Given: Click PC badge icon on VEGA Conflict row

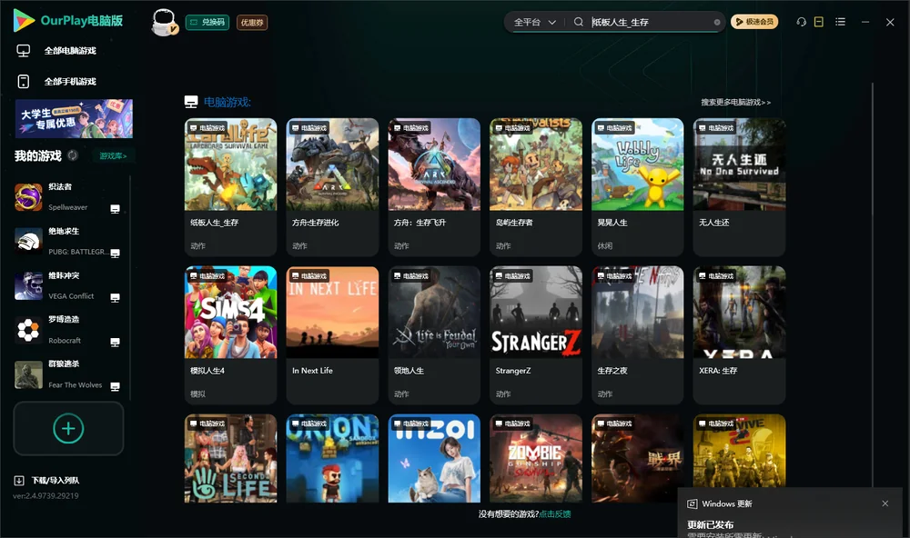Looking at the screenshot, I should click(x=115, y=298).
